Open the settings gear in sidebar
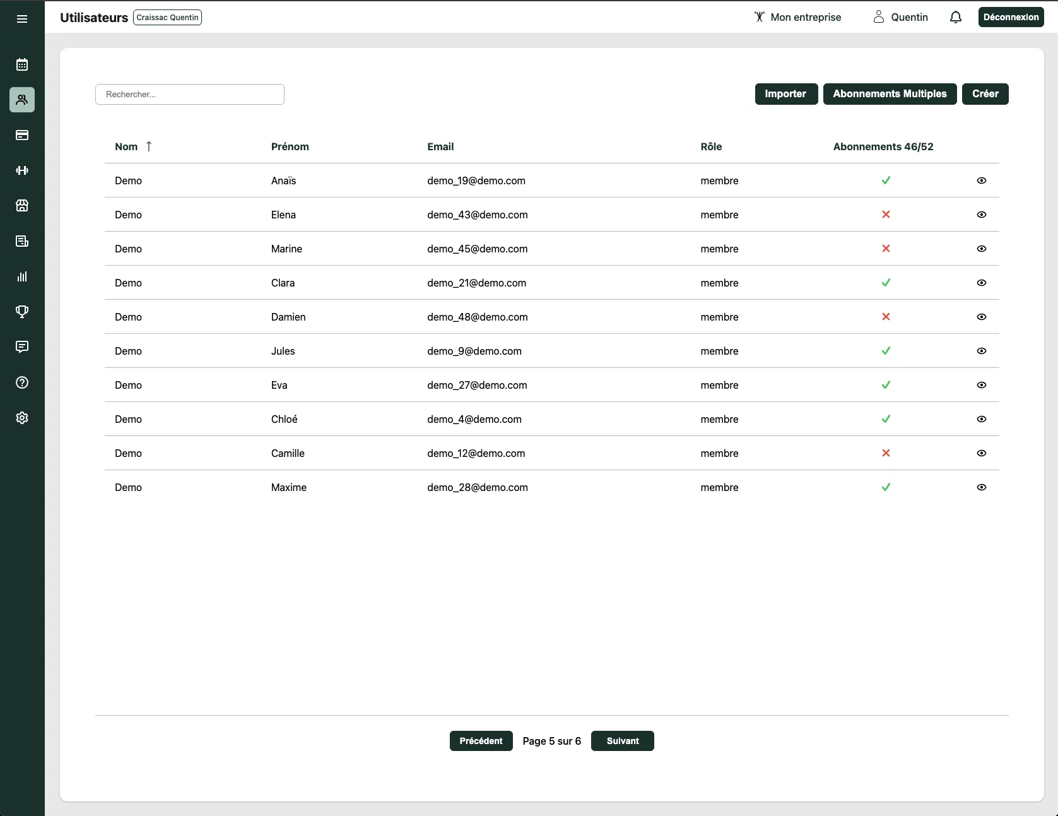 click(x=22, y=418)
